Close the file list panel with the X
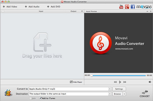Image resolution: width=153 pixels, height=101 pixels. click(x=82, y=11)
